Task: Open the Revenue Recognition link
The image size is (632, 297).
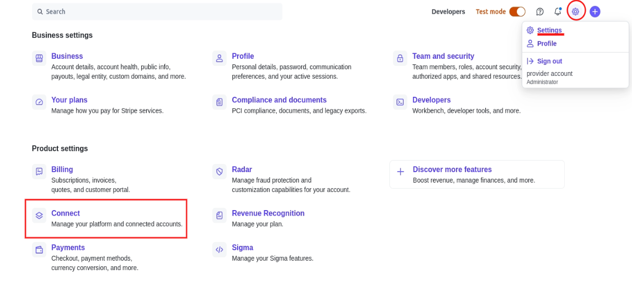Action: (268, 213)
